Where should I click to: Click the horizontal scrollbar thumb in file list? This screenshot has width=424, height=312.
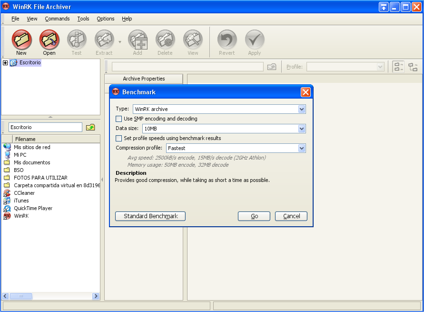pos(21,296)
